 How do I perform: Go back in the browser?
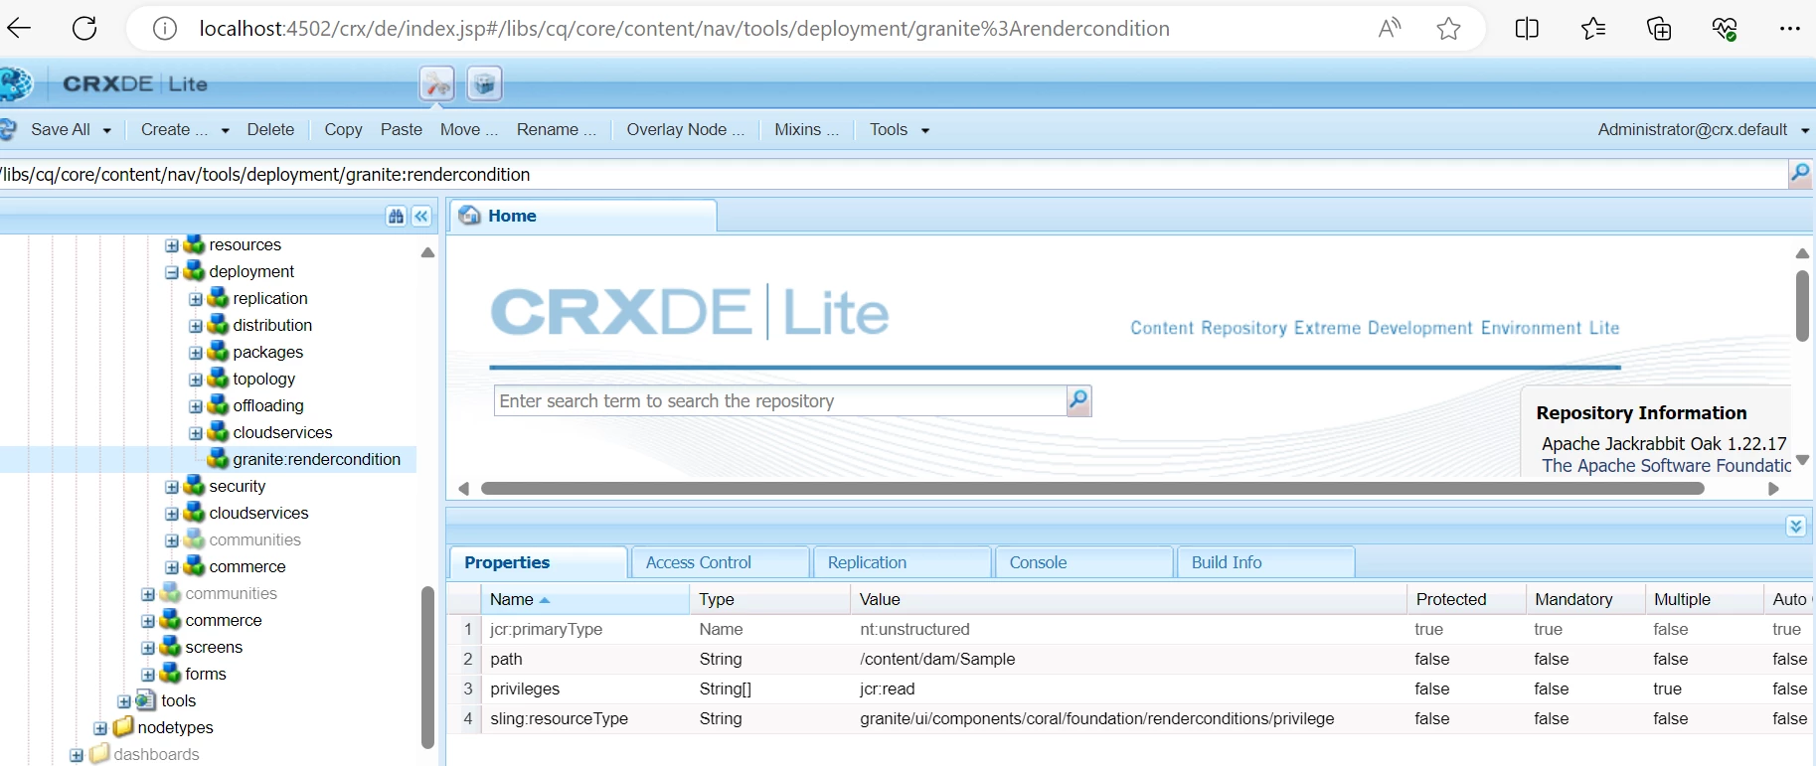pos(18,28)
